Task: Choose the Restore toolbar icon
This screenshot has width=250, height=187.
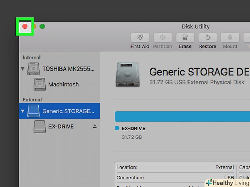Action: pyautogui.click(x=207, y=38)
